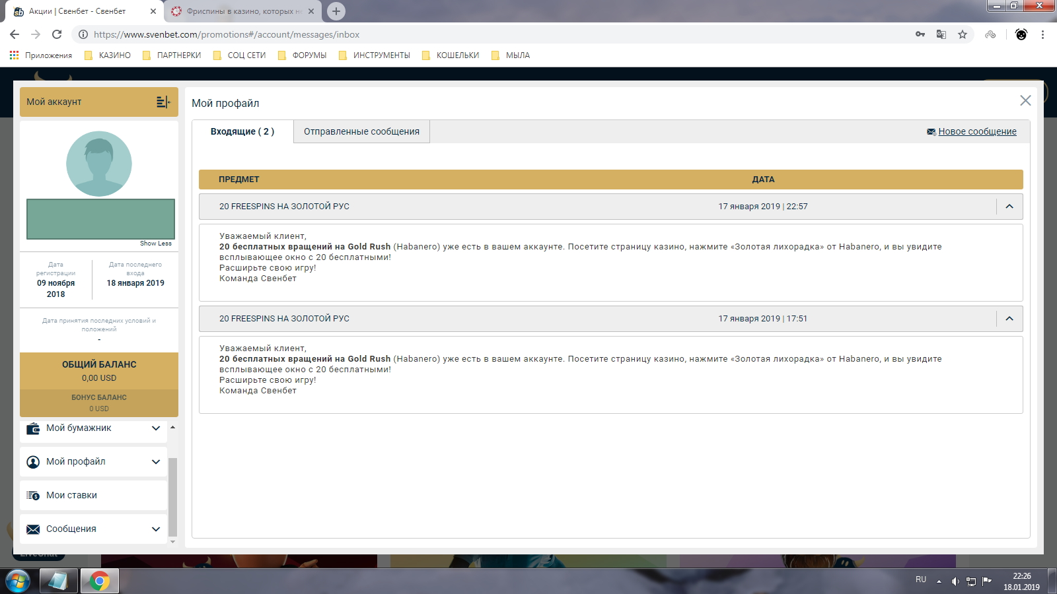The image size is (1057, 594).
Task: Show hidden tray icons arrow
Action: (939, 581)
